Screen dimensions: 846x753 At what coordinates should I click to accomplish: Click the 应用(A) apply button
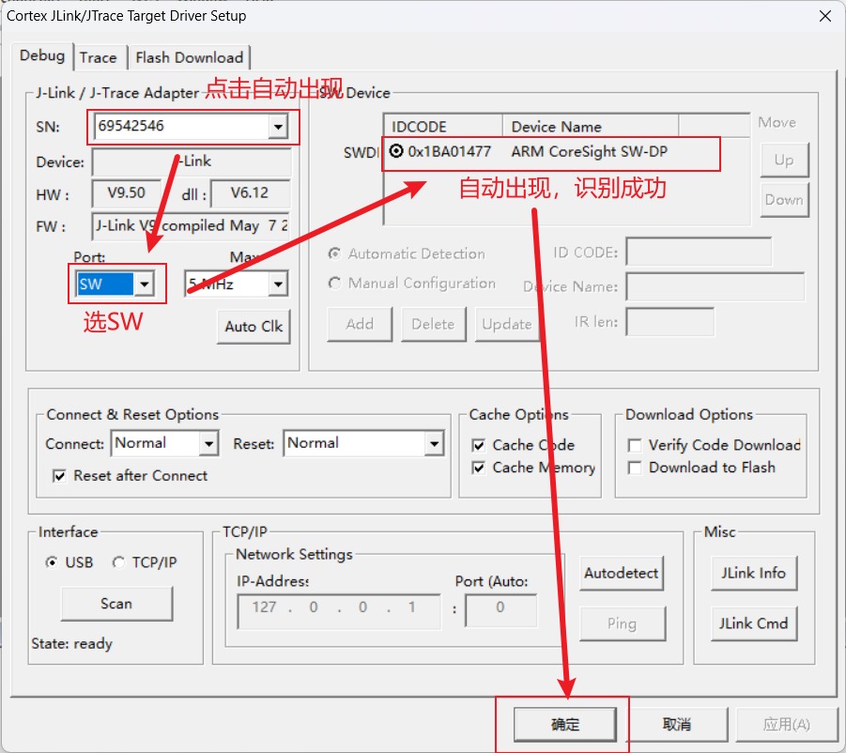point(786,725)
